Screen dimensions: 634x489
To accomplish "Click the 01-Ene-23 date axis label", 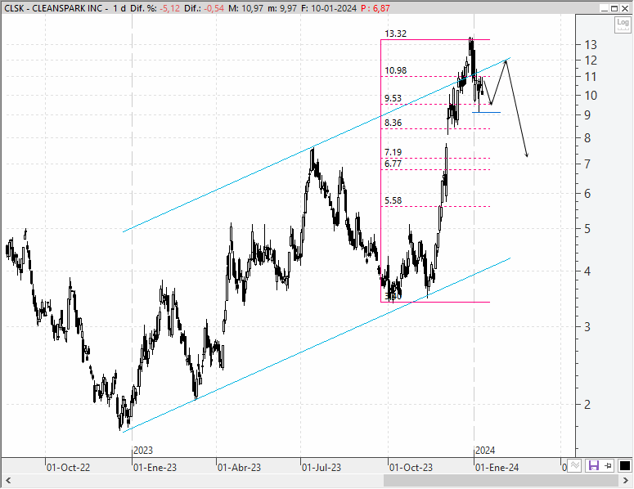I will point(155,468).
